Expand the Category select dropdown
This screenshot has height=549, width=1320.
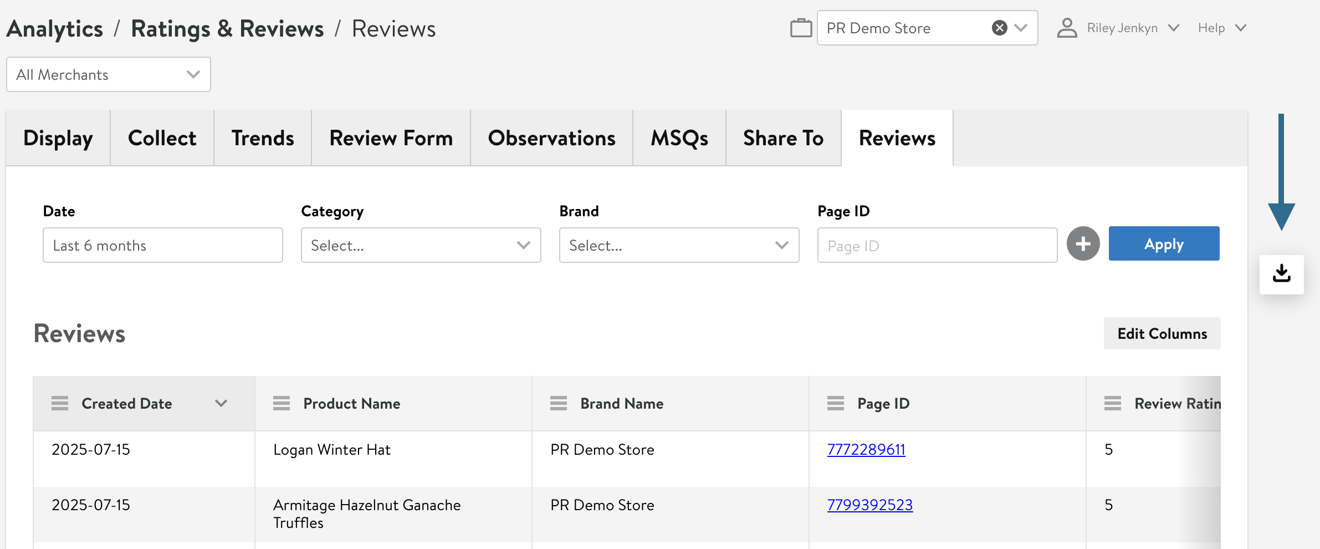coord(421,245)
